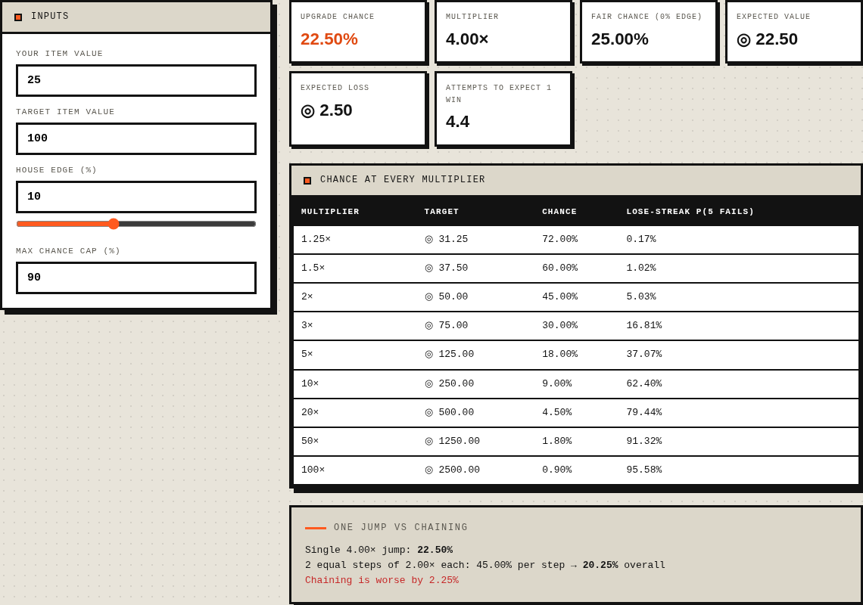Screen dimensions: 863x605
Task: Select the 2× multiplier row cell
Action: coord(307,296)
